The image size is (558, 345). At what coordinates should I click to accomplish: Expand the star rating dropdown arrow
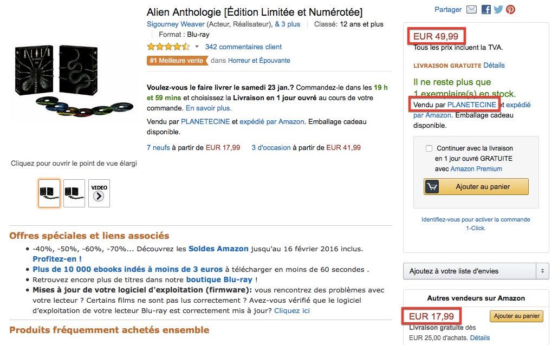[197, 47]
